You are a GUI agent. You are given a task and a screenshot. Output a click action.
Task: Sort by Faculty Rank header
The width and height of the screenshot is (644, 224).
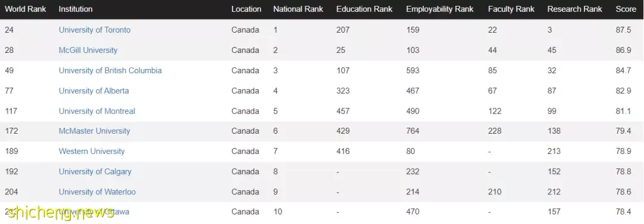coord(512,9)
